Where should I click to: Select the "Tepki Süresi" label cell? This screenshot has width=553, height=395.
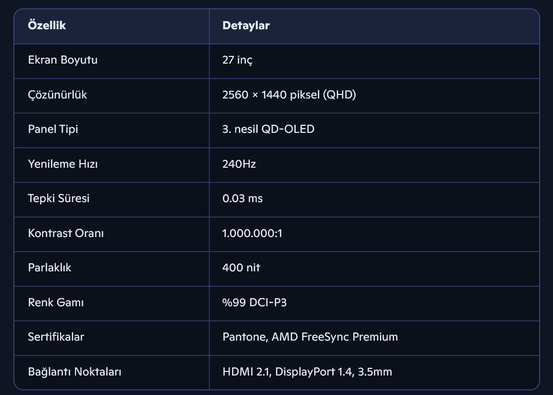[59, 199]
